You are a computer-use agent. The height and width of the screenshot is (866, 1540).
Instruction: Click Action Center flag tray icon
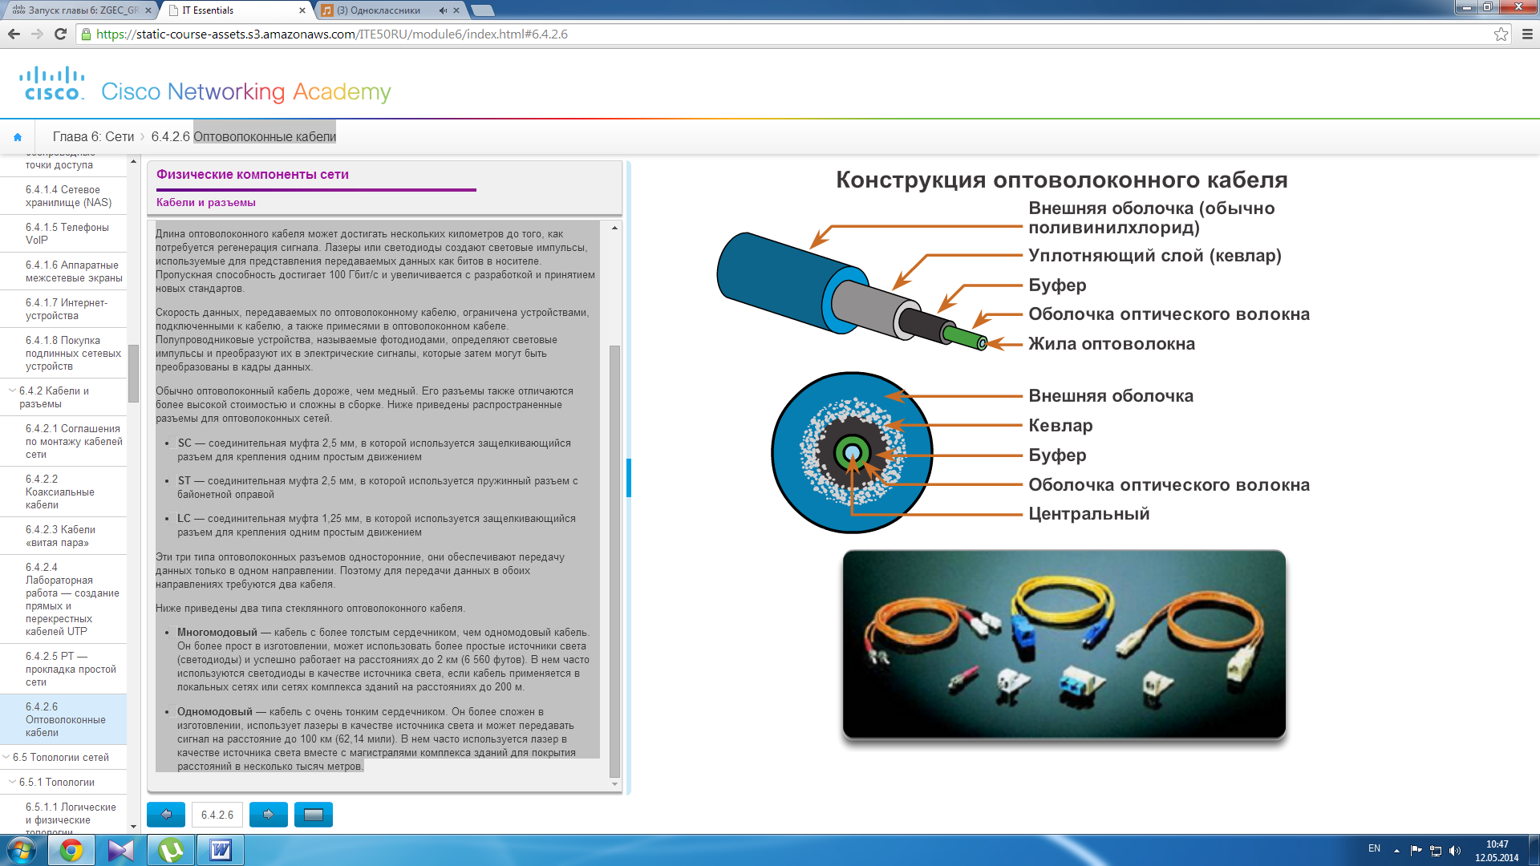1416,851
